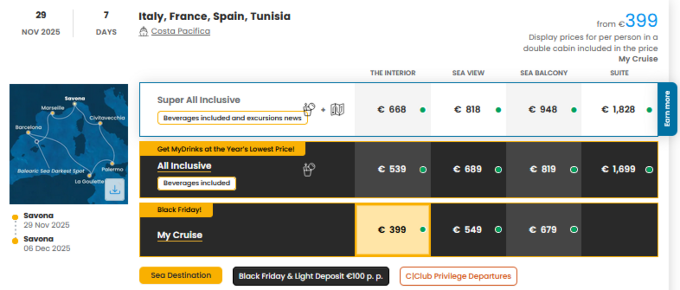This screenshot has width=680, height=290.
Task: Open the My Cruise fare details
Action: point(180,235)
